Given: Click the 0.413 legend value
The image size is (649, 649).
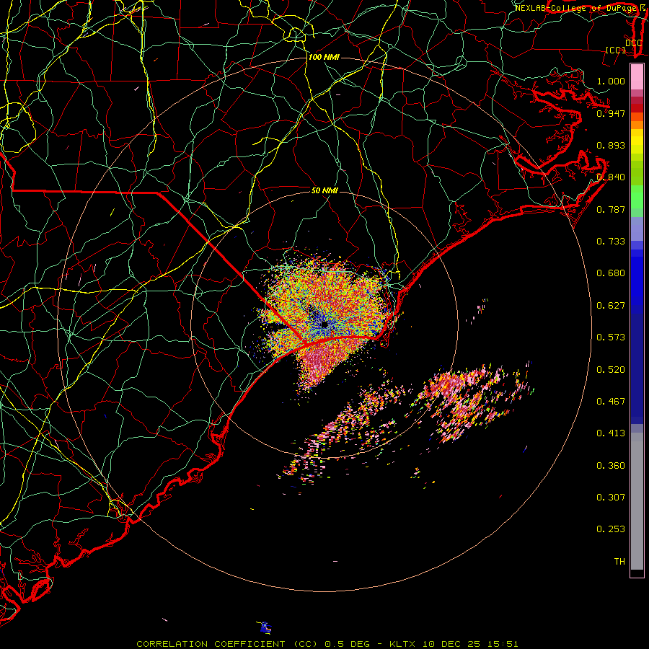Looking at the screenshot, I should pos(611,433).
